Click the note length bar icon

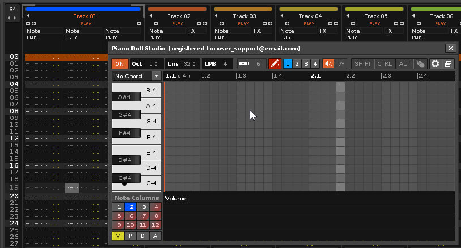244,64
